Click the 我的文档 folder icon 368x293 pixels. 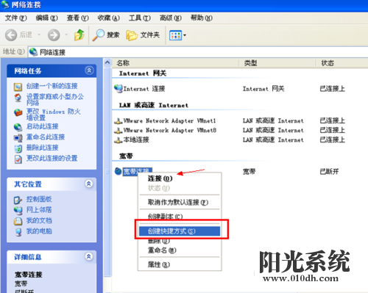[x=18, y=221]
